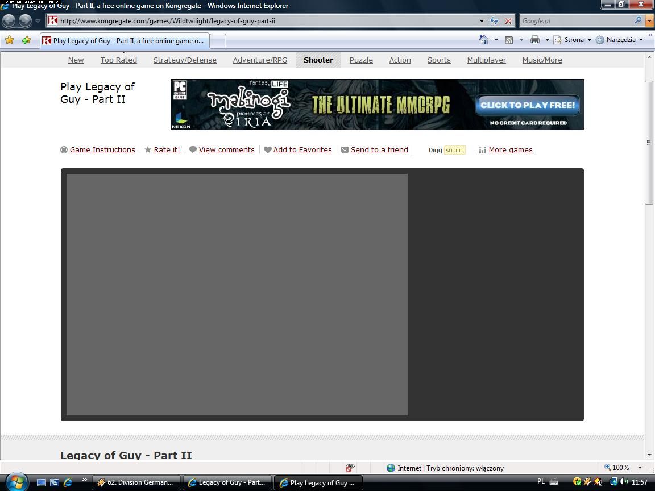Screen dimensions: 655x491
Task: Click the search magnifier icon
Action: [x=638, y=21]
